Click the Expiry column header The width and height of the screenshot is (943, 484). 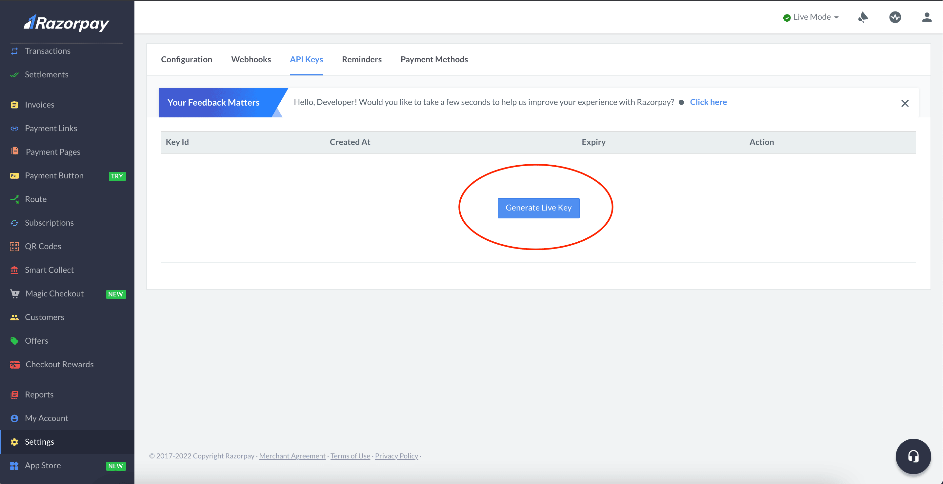[593, 142]
